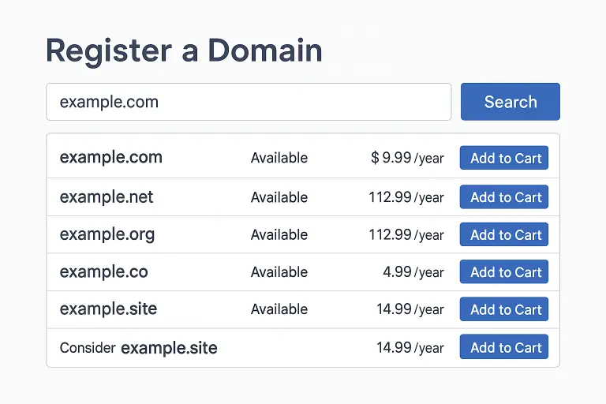Select the example.net domain name
Image resolution: width=606 pixels, height=404 pixels.
click(107, 197)
